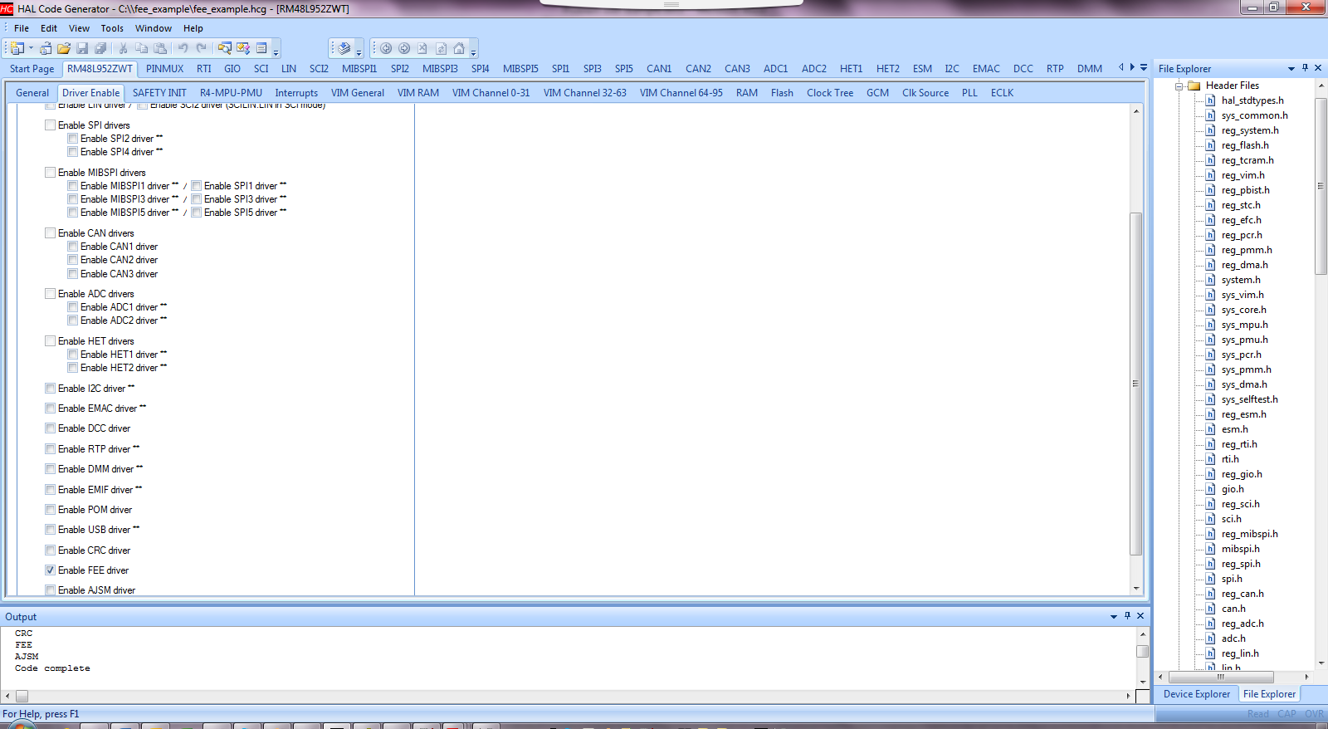Click the Cut scissors toolbar icon
The height and width of the screenshot is (729, 1328).
coord(123,48)
